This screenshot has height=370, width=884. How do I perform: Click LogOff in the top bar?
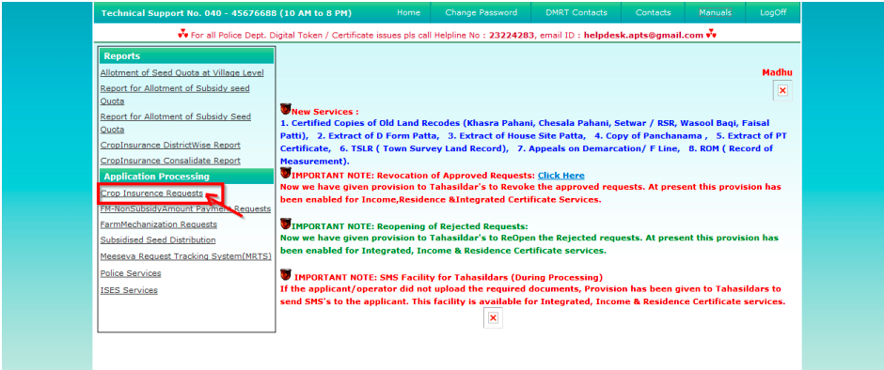click(x=773, y=12)
